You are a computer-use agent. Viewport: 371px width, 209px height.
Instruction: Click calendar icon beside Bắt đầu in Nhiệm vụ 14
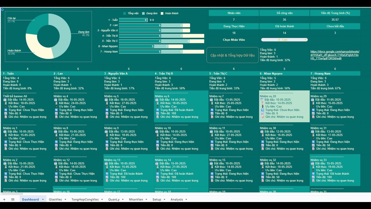click(x=157, y=163)
